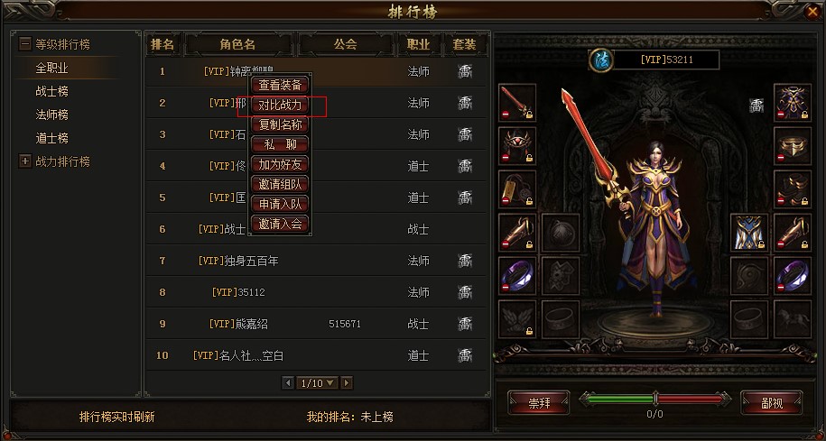
Task: Click the 鄙视 despise button
Action: [x=772, y=403]
